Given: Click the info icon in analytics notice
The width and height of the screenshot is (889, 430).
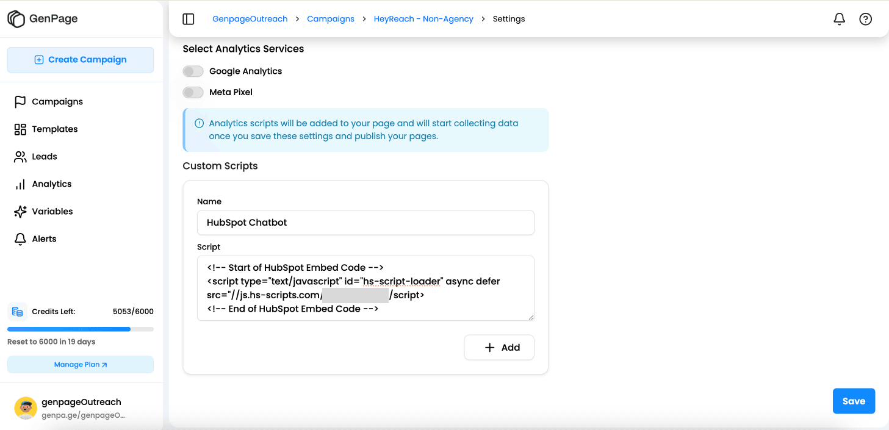Looking at the screenshot, I should pos(199,123).
